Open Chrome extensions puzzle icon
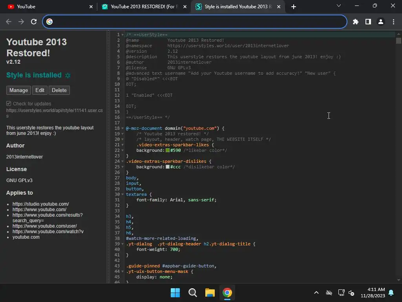 [355, 22]
